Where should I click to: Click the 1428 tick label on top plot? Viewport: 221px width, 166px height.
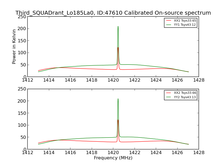pyautogui.click(x=199, y=80)
